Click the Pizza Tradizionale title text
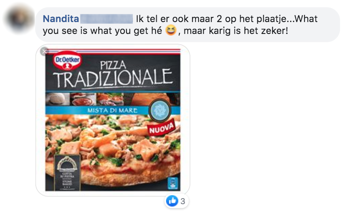 pos(112,75)
